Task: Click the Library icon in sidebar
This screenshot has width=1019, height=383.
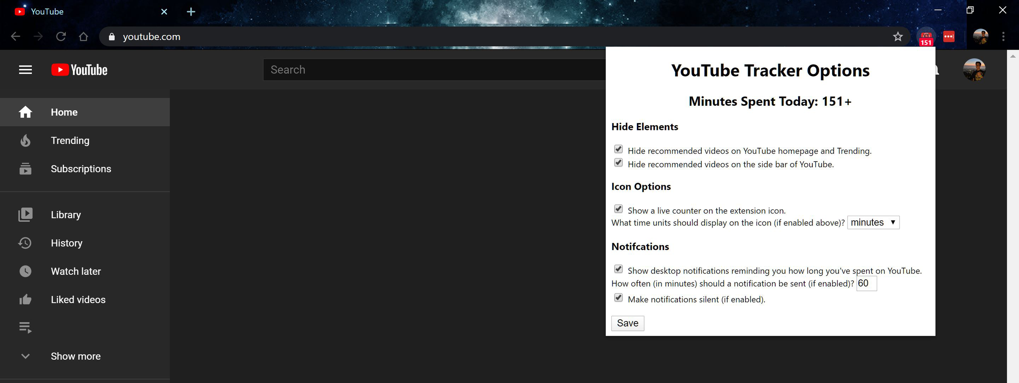Action: [25, 214]
